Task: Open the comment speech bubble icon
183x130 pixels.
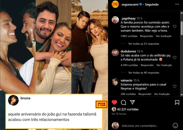Action: pyautogui.click(x=123, y=103)
